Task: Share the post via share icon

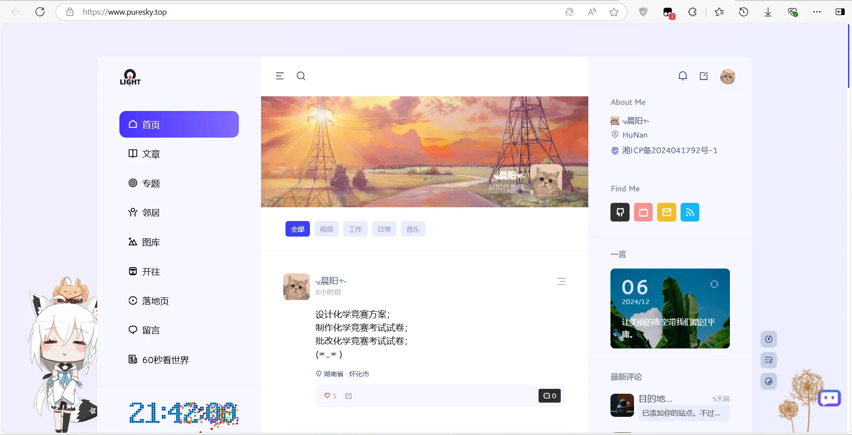Action: pos(349,395)
